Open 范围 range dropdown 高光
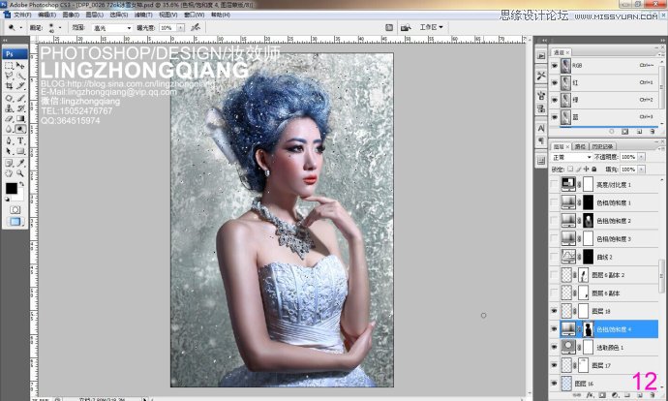Screen dimensions: 668x401 click(111, 28)
